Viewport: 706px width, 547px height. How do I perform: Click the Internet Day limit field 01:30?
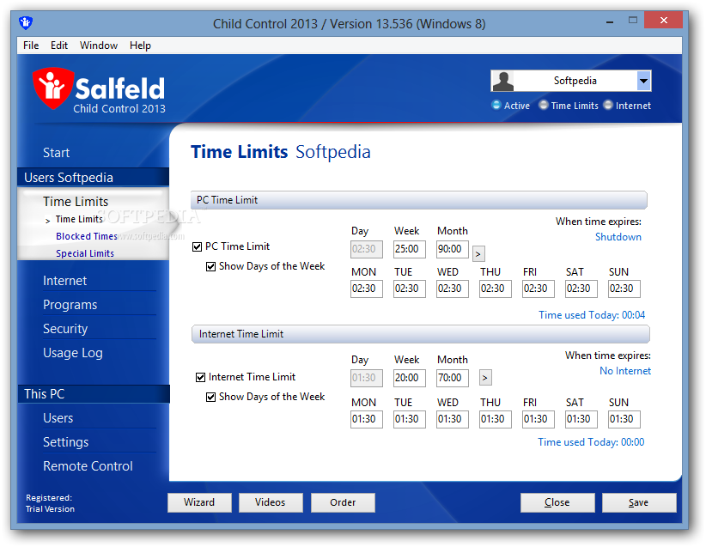367,378
